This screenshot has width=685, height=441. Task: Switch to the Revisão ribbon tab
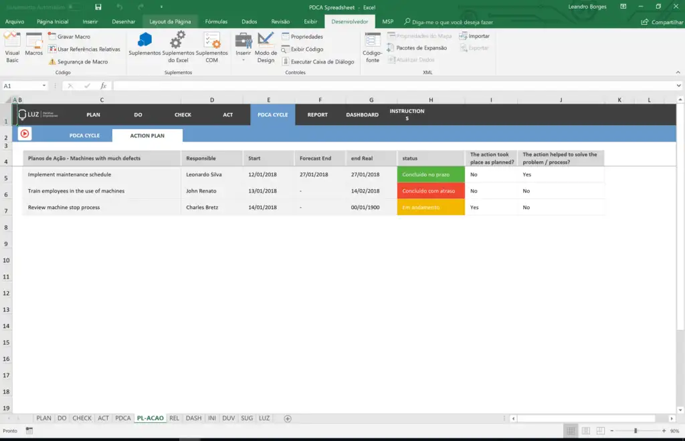tap(280, 21)
